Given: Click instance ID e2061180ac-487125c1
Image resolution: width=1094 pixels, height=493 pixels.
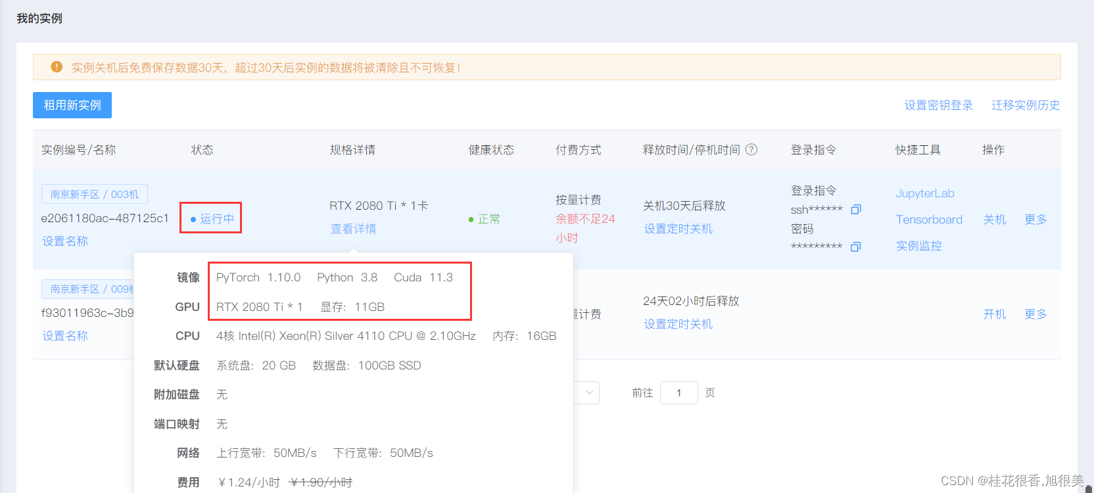Looking at the screenshot, I should tap(105, 218).
